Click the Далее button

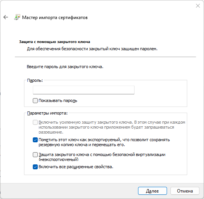click(153, 191)
